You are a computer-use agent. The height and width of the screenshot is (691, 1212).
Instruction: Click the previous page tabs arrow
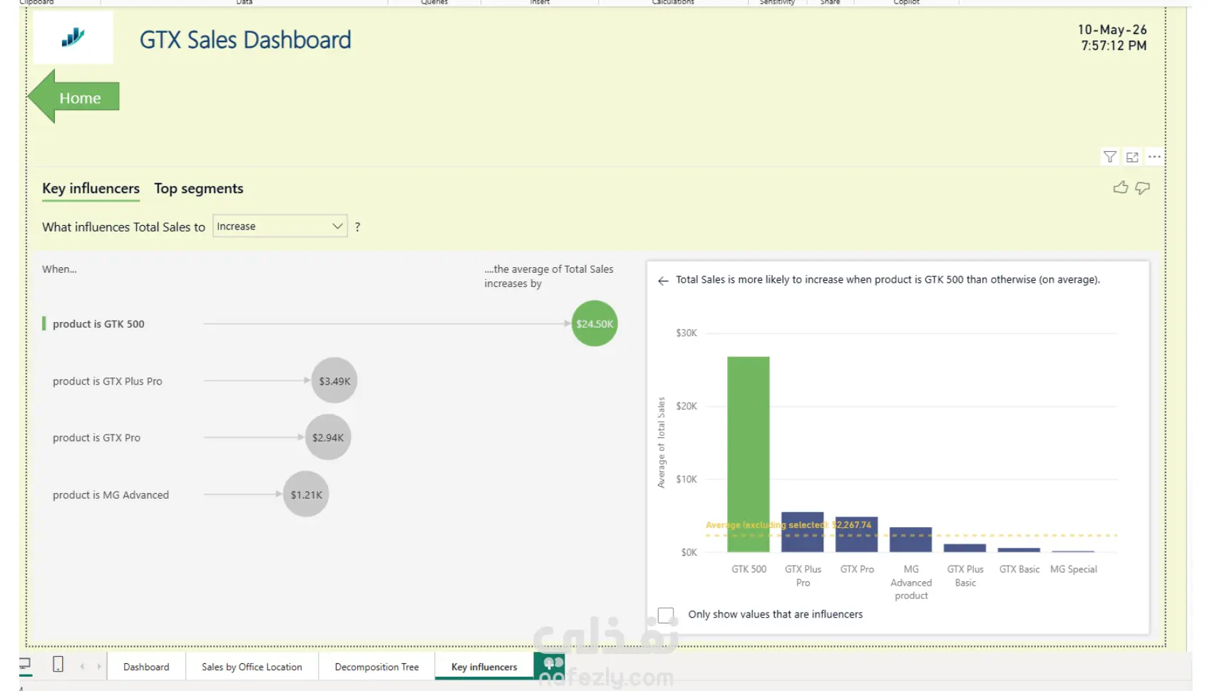coord(82,667)
